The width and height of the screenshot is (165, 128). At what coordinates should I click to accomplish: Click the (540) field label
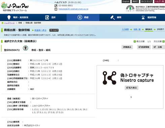tap(106, 60)
